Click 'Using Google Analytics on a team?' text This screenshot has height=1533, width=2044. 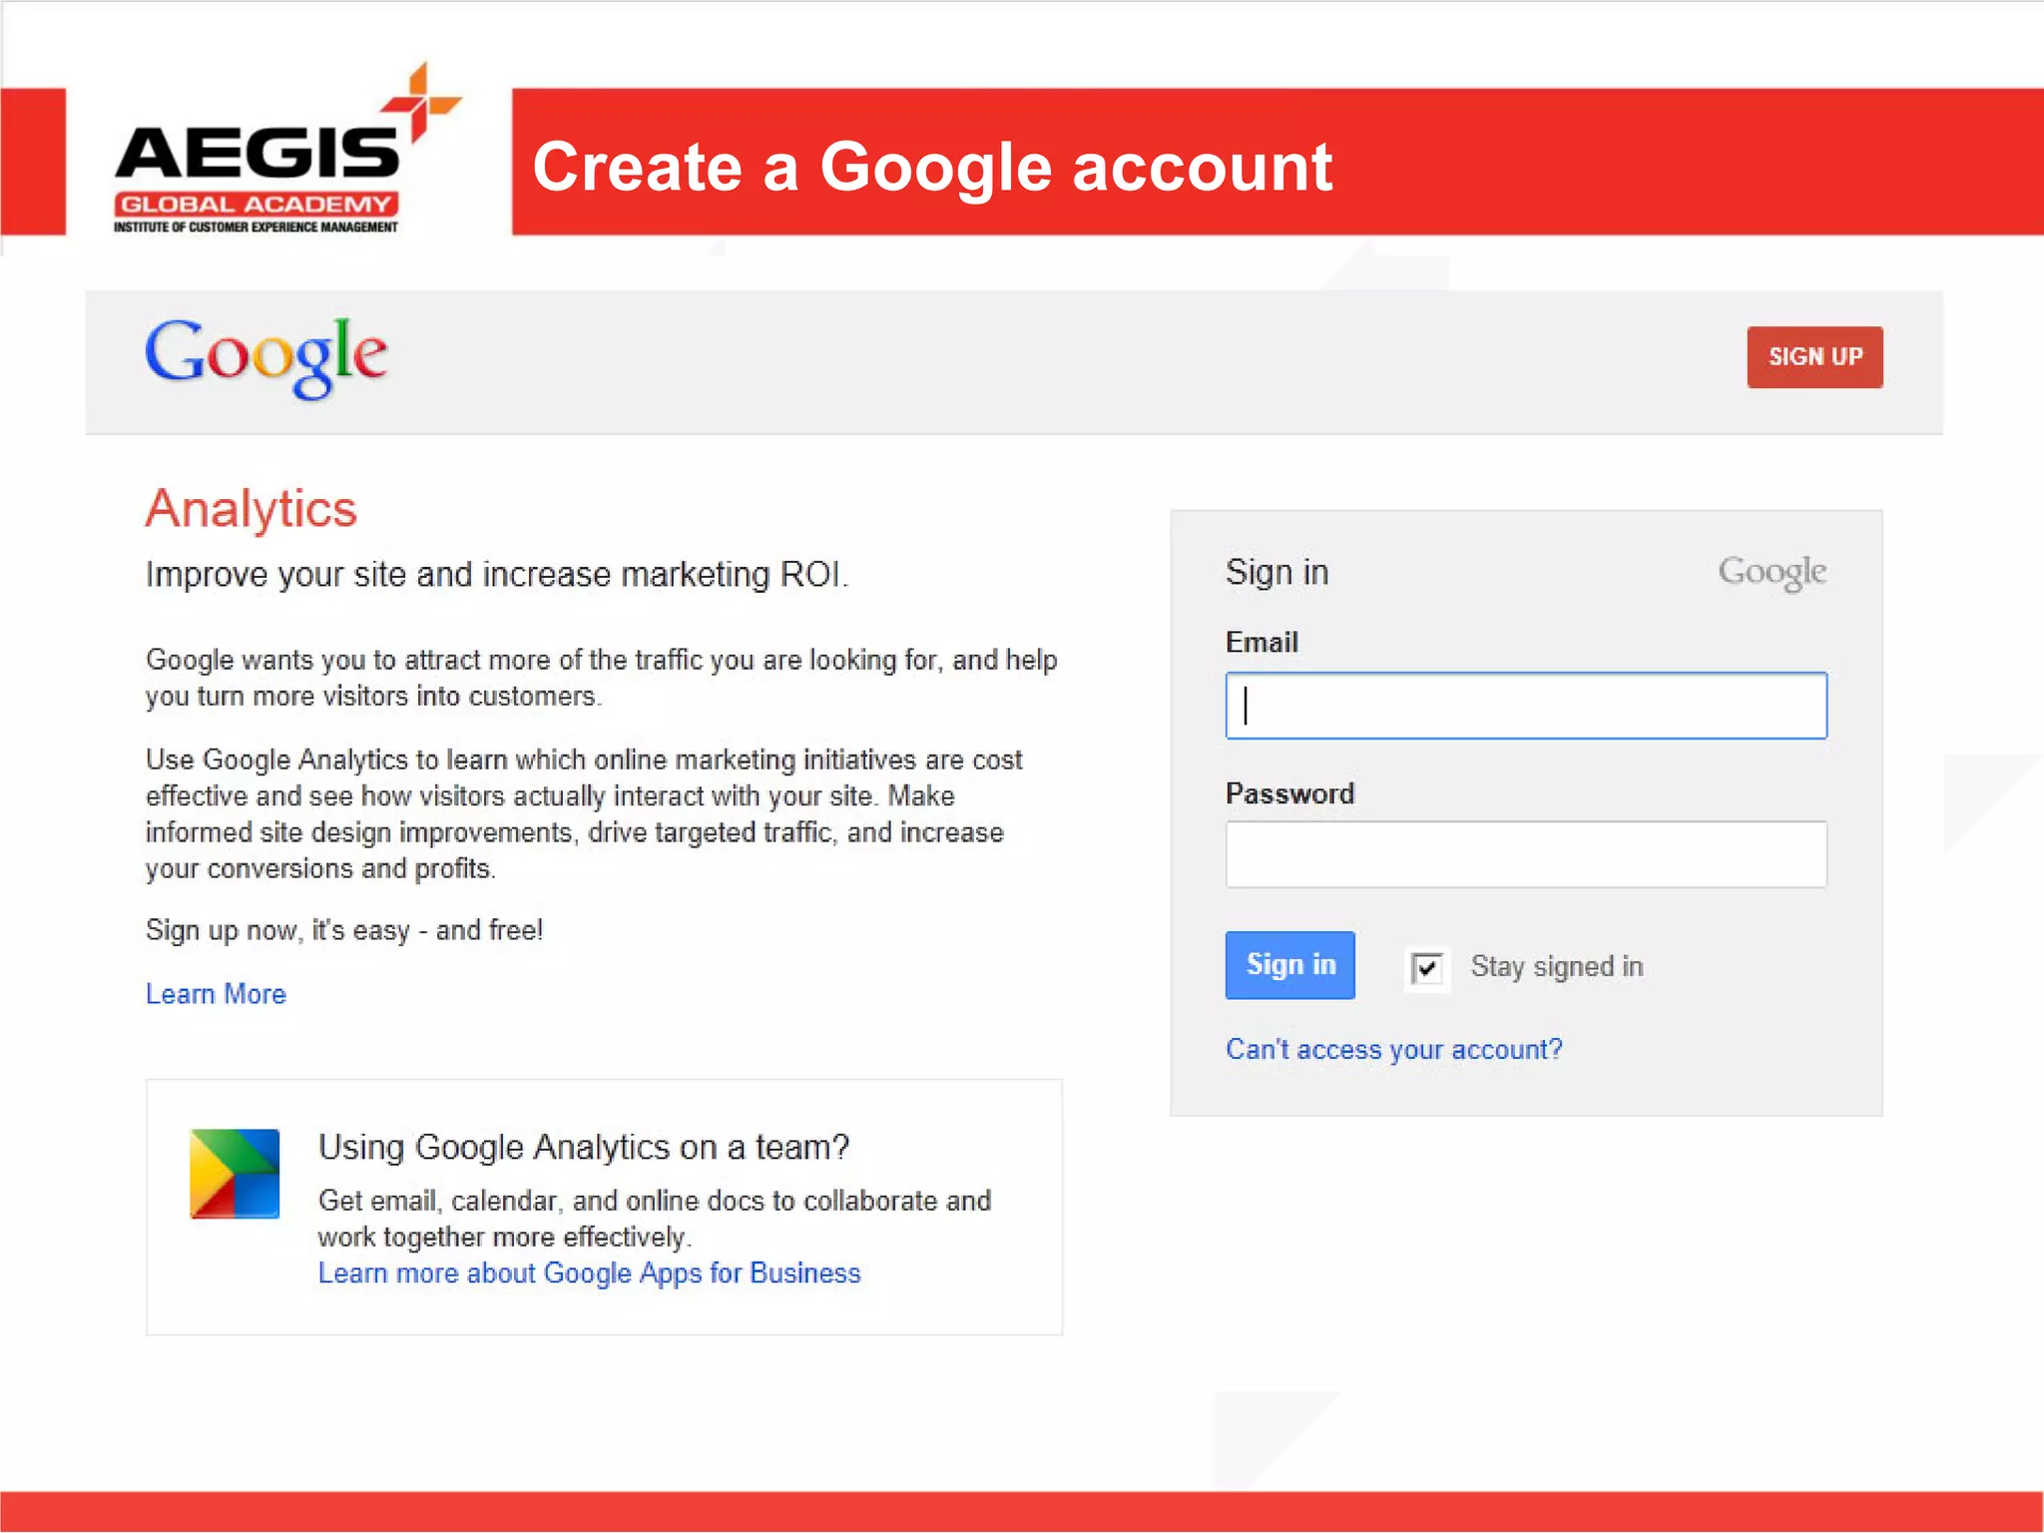coord(584,1148)
